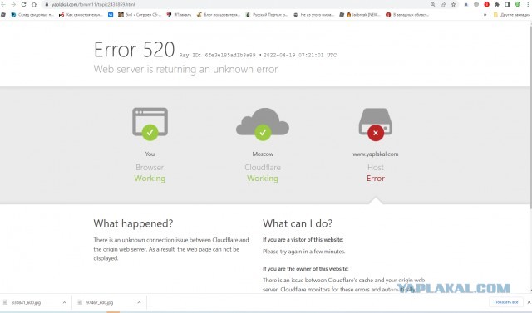This screenshot has width=532, height=313.
Task: Click the 'Cloudflare' label link
Action: pyautogui.click(x=263, y=168)
